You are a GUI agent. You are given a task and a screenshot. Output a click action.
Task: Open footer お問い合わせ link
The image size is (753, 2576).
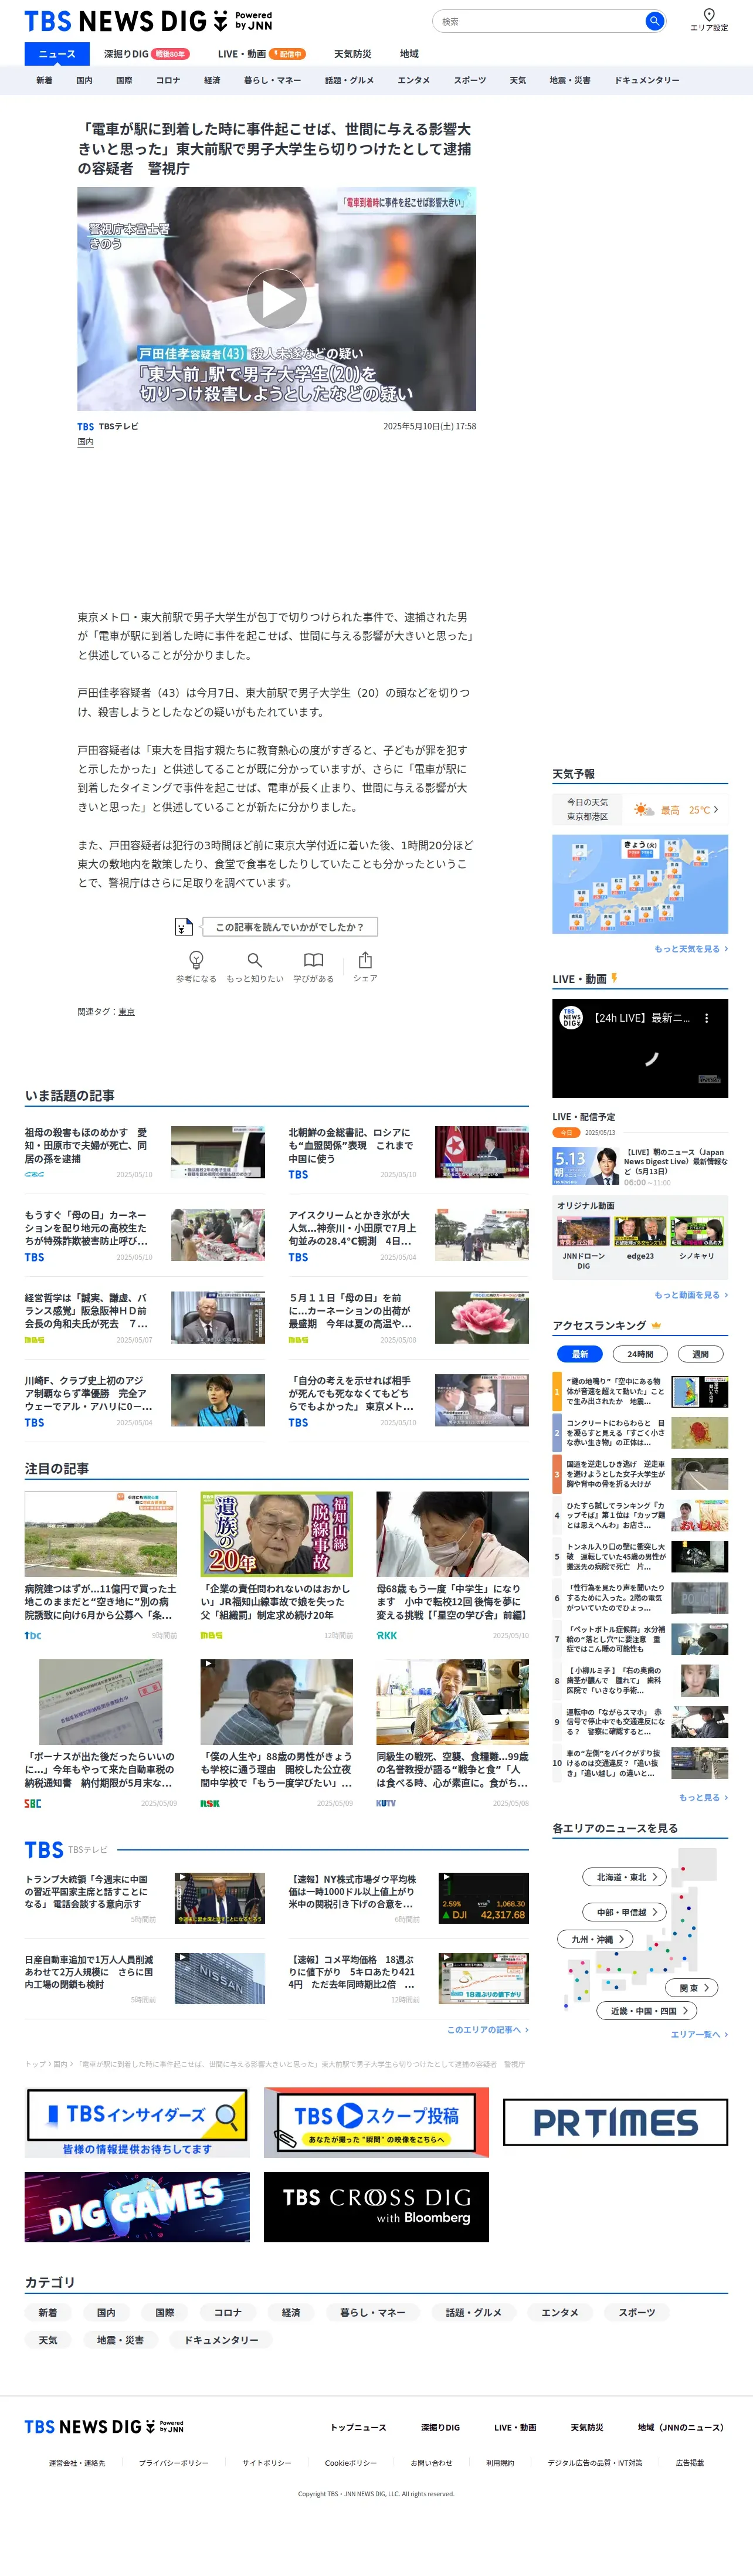tap(431, 2463)
